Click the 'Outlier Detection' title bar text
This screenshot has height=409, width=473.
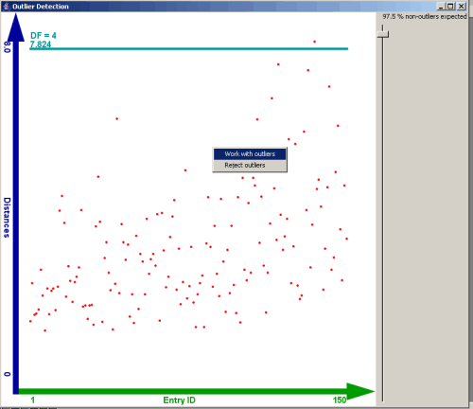[41, 7]
